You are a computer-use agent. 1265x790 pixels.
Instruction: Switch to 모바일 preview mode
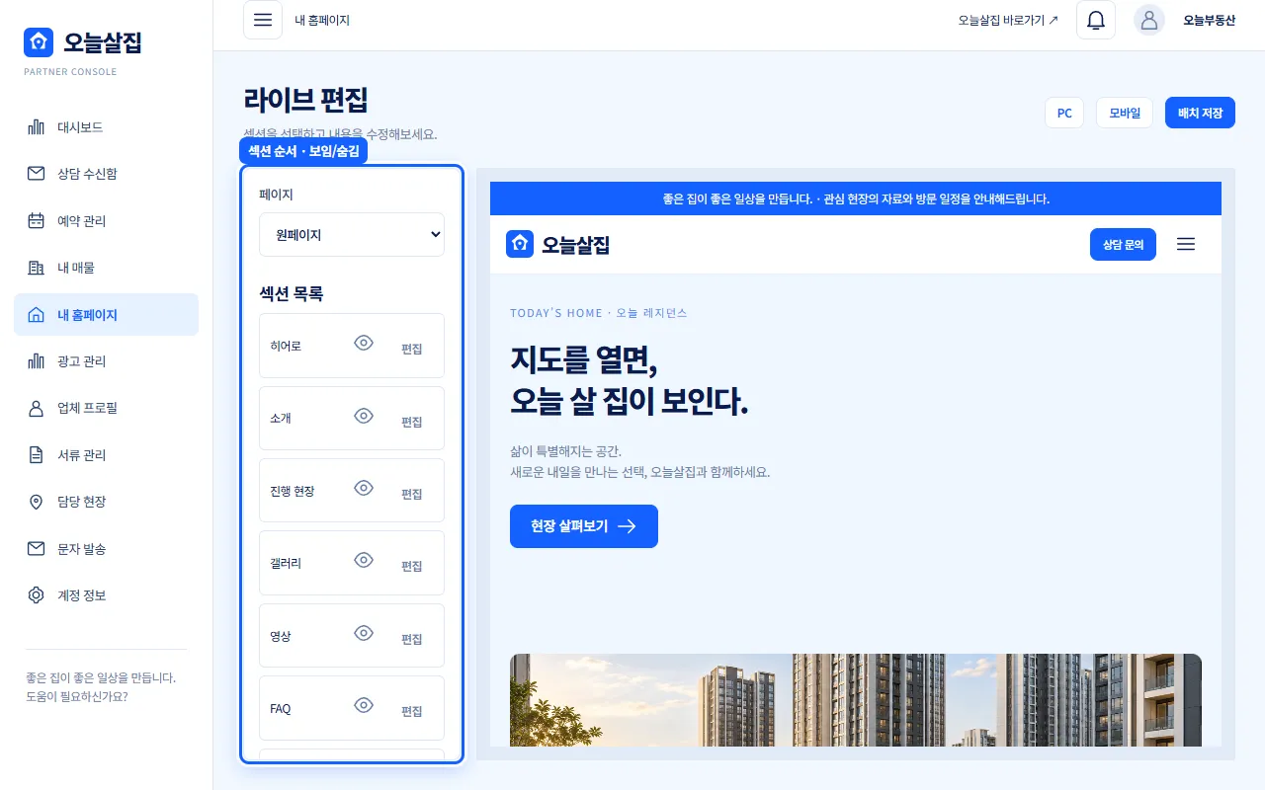coord(1125,113)
